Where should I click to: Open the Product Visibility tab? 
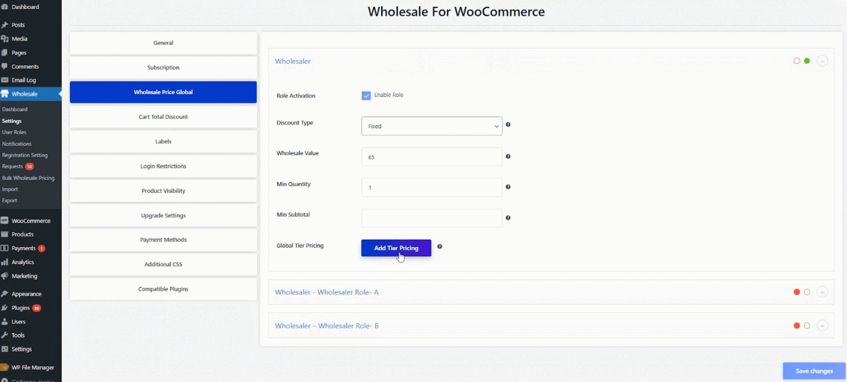[x=163, y=191]
